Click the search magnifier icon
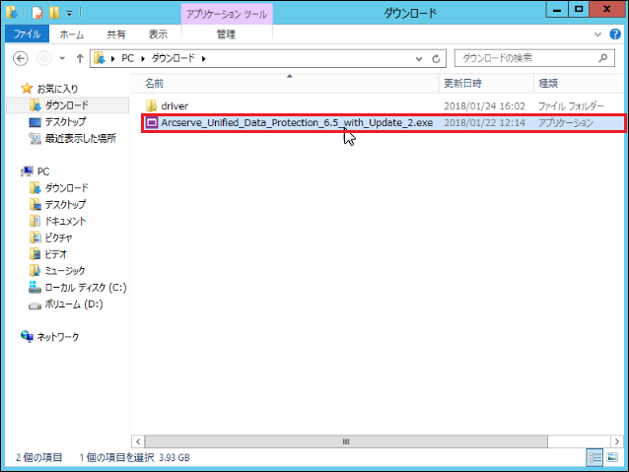 click(x=602, y=58)
